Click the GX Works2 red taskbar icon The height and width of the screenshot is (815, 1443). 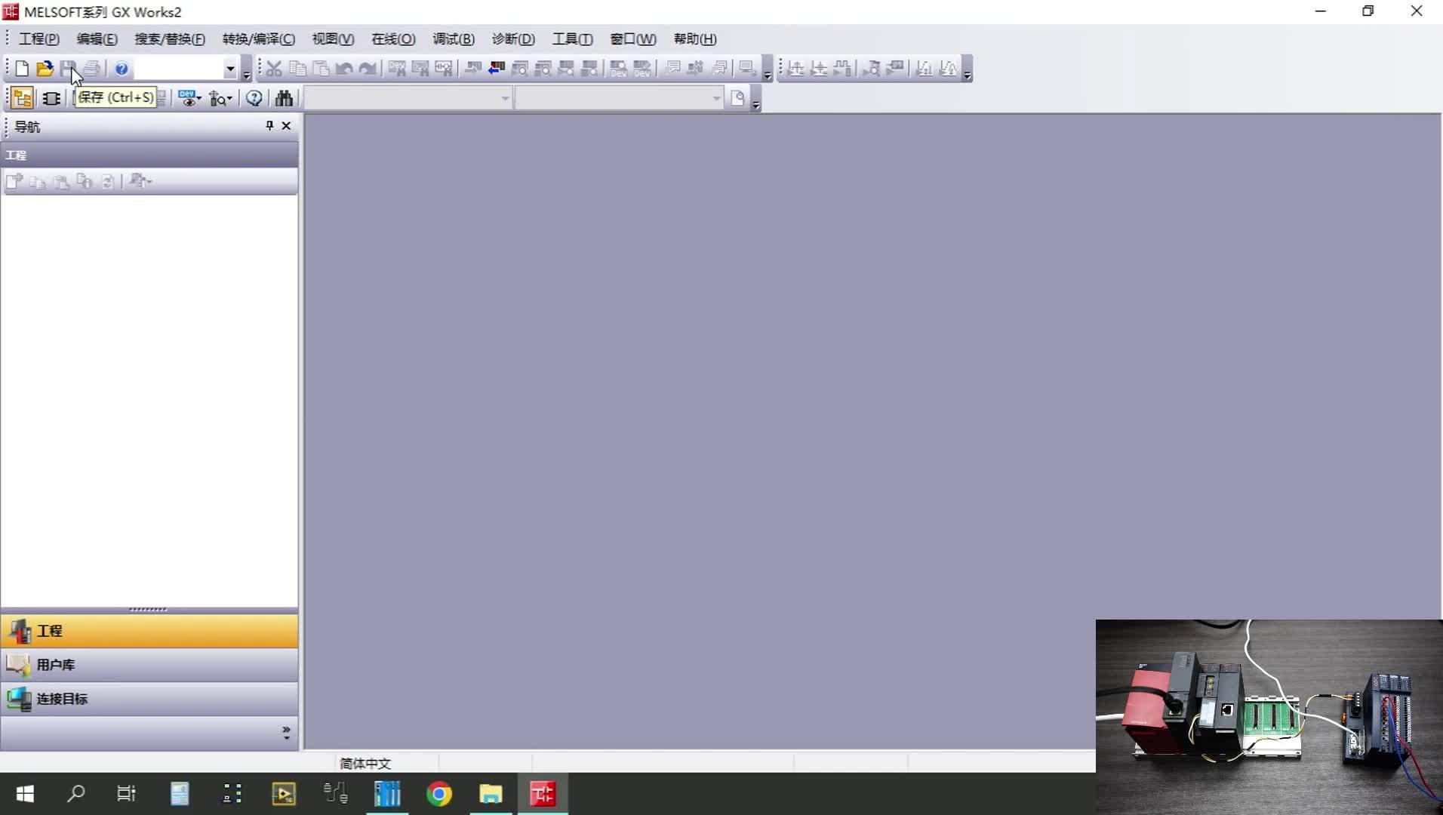(x=543, y=794)
